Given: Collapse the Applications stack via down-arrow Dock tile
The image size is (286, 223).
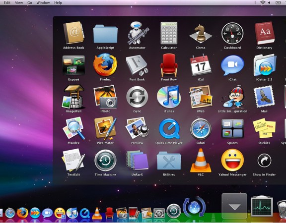Looking at the screenshot, I should click(234, 206).
